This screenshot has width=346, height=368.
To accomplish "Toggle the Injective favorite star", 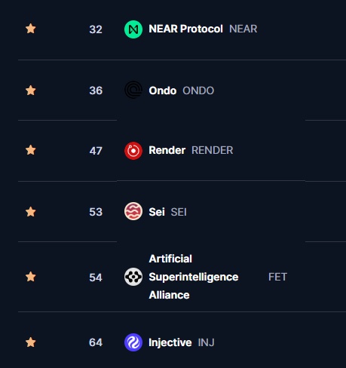I will pyautogui.click(x=31, y=342).
